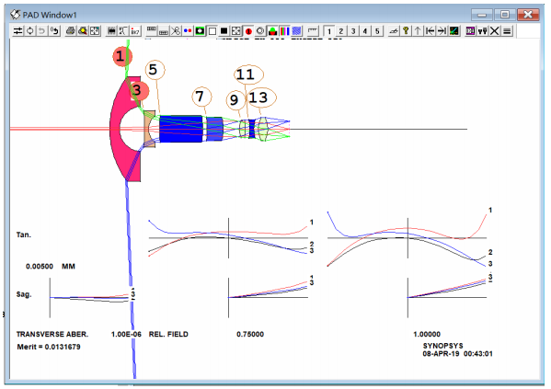Click the yellow key help icon

(x=406, y=31)
